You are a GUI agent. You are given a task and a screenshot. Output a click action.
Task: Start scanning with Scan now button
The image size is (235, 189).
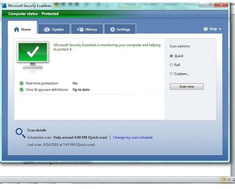[187, 86]
